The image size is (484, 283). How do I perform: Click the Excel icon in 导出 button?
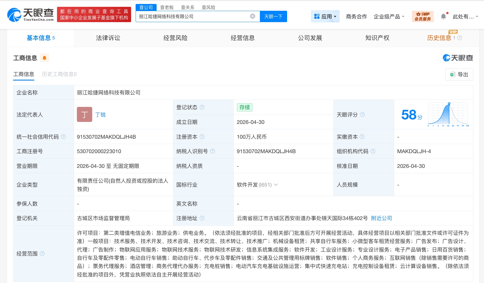[453, 74]
